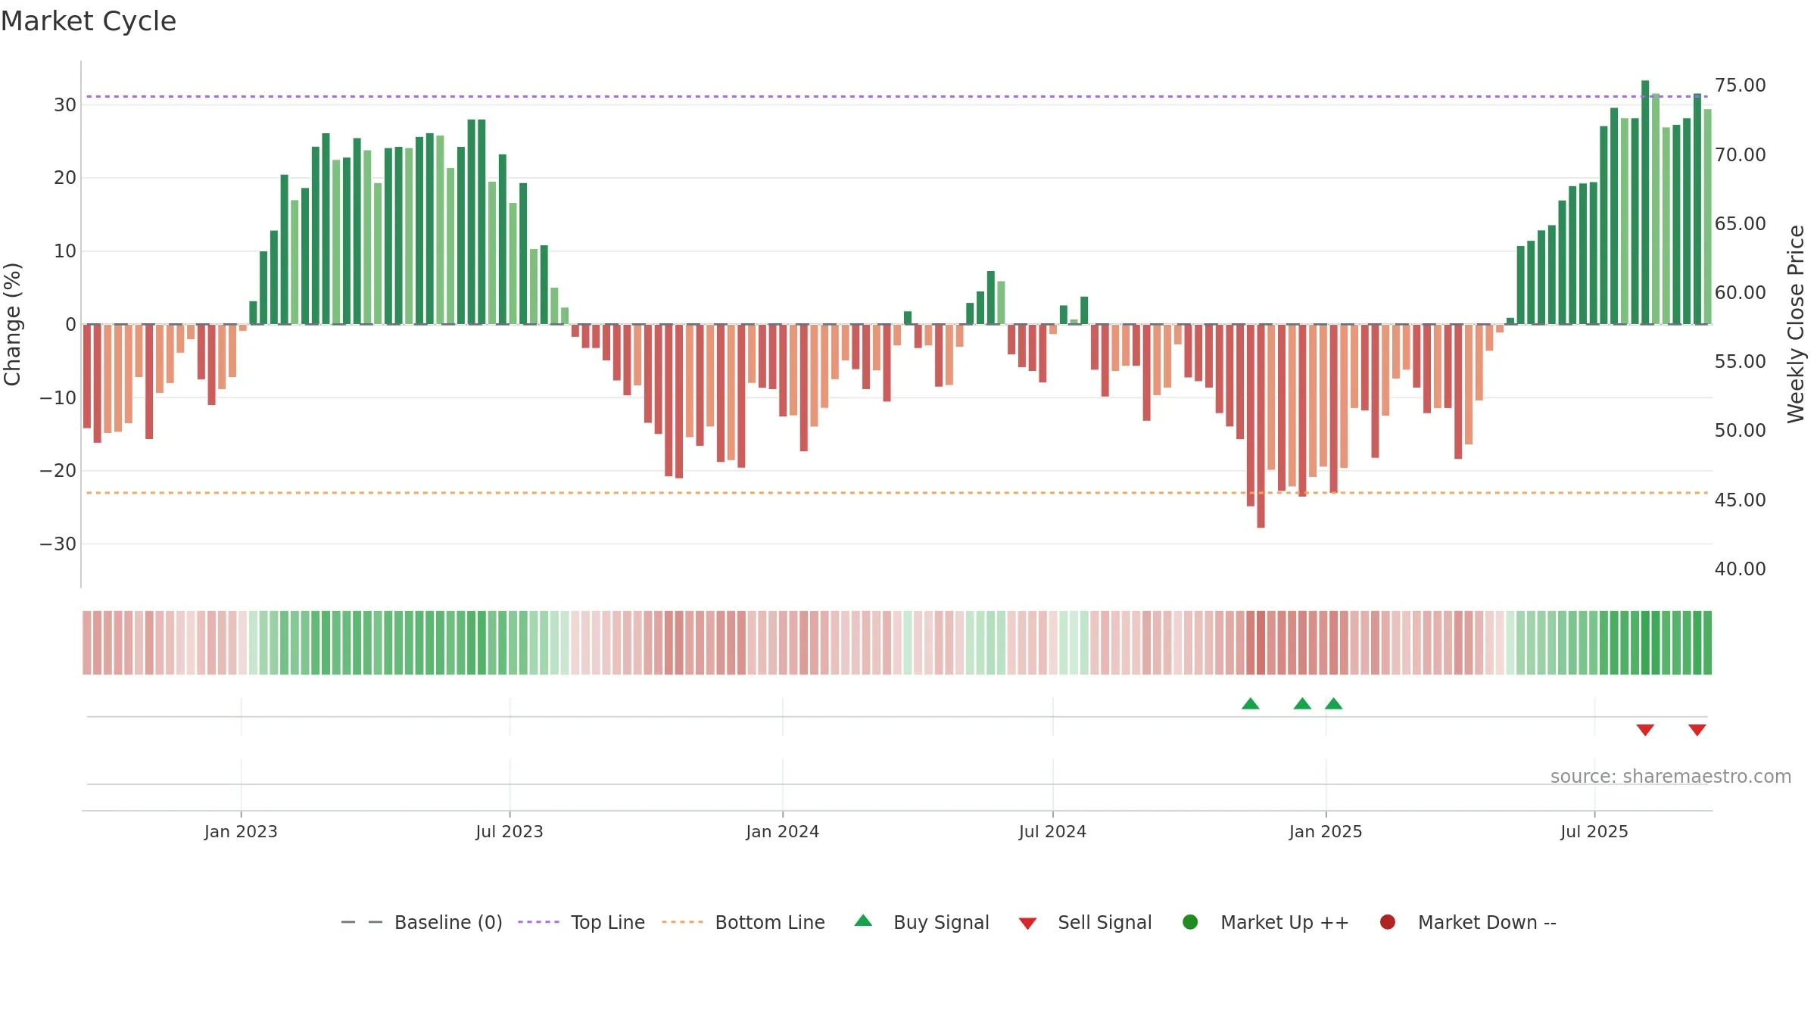Click the red Sell Signal triangle in legend
Screen dimensions: 1817x1022
coord(1027,924)
